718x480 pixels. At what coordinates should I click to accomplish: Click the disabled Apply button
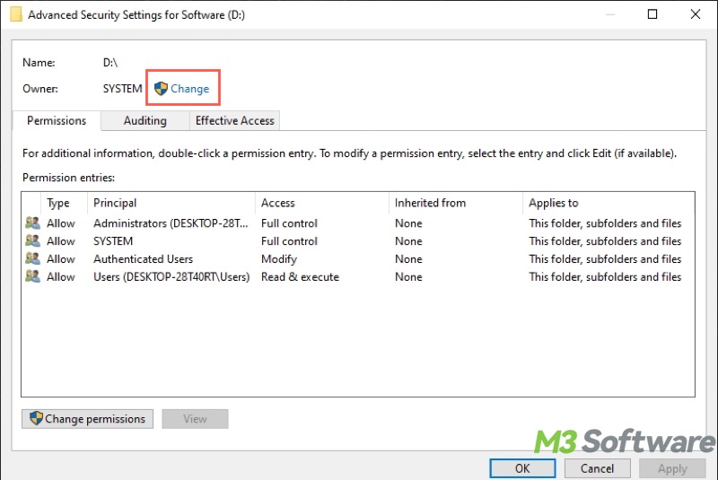pyautogui.click(x=672, y=468)
